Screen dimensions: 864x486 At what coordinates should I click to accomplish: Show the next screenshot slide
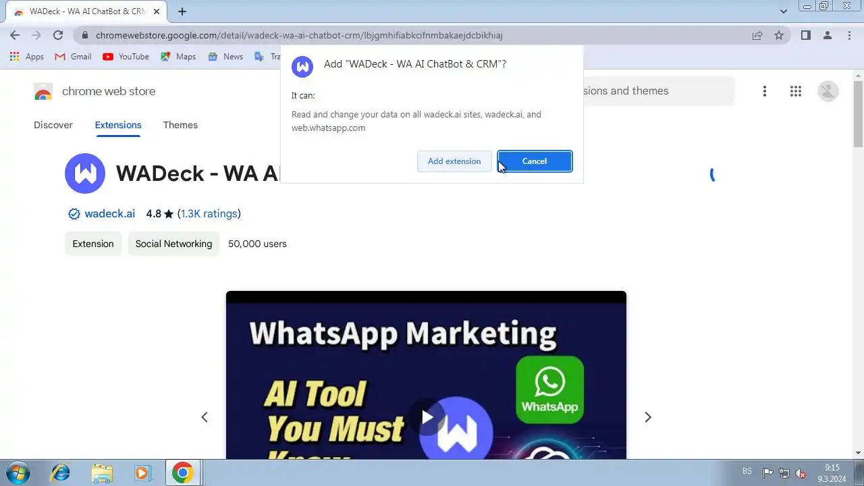coord(648,417)
